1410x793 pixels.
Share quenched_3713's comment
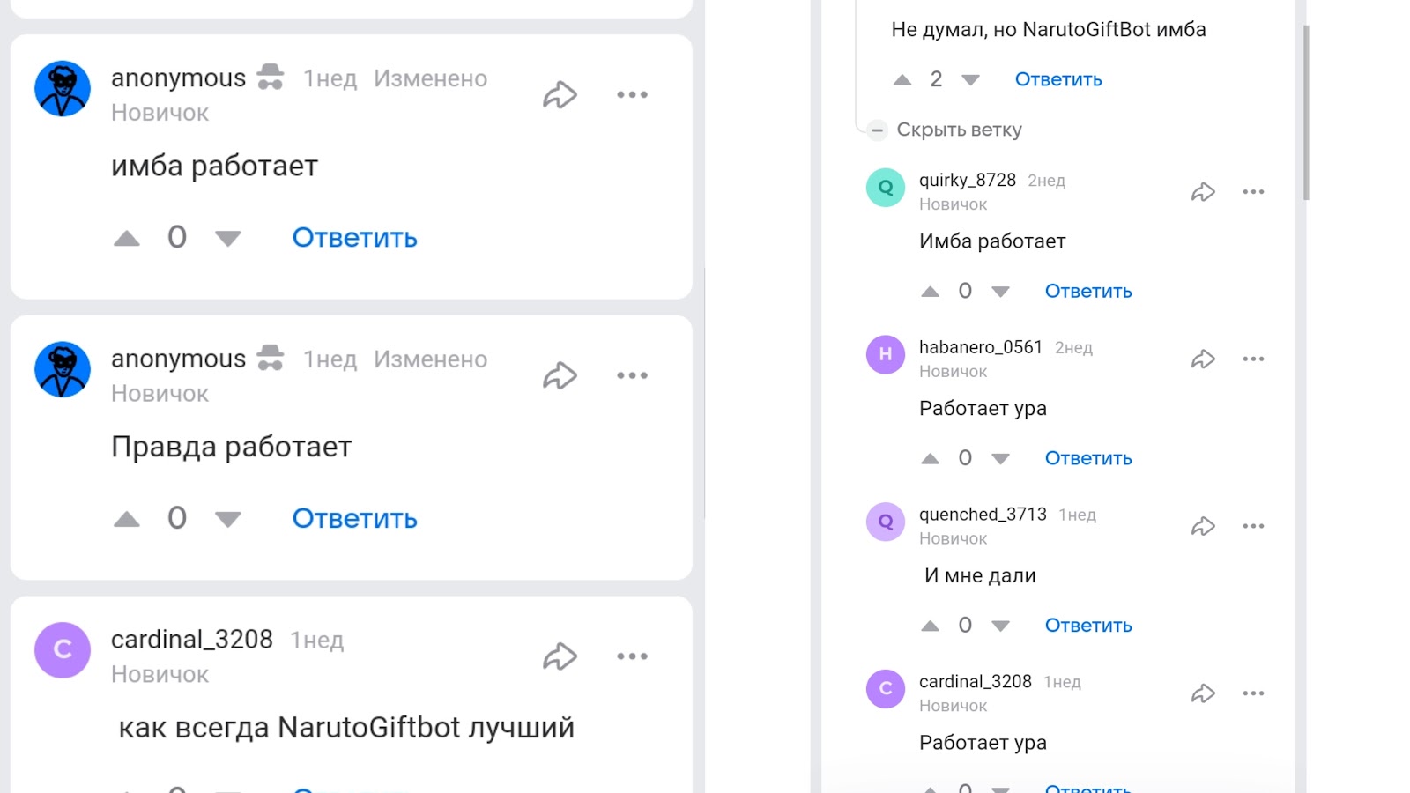click(1203, 526)
